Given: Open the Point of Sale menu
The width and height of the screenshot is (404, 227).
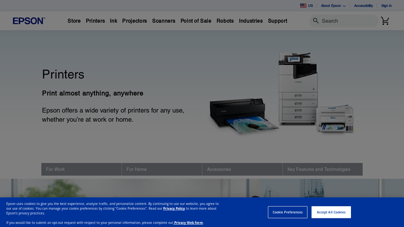Looking at the screenshot, I should click(196, 21).
